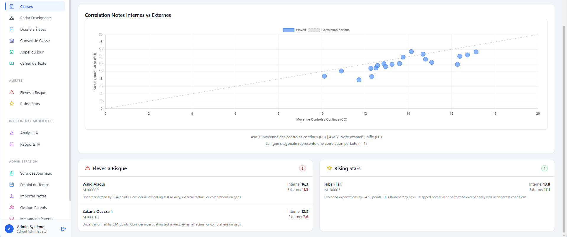Open Hiba Filali's rising star entry
Image resolution: width=567 pixels, height=237 pixels.
point(333,184)
